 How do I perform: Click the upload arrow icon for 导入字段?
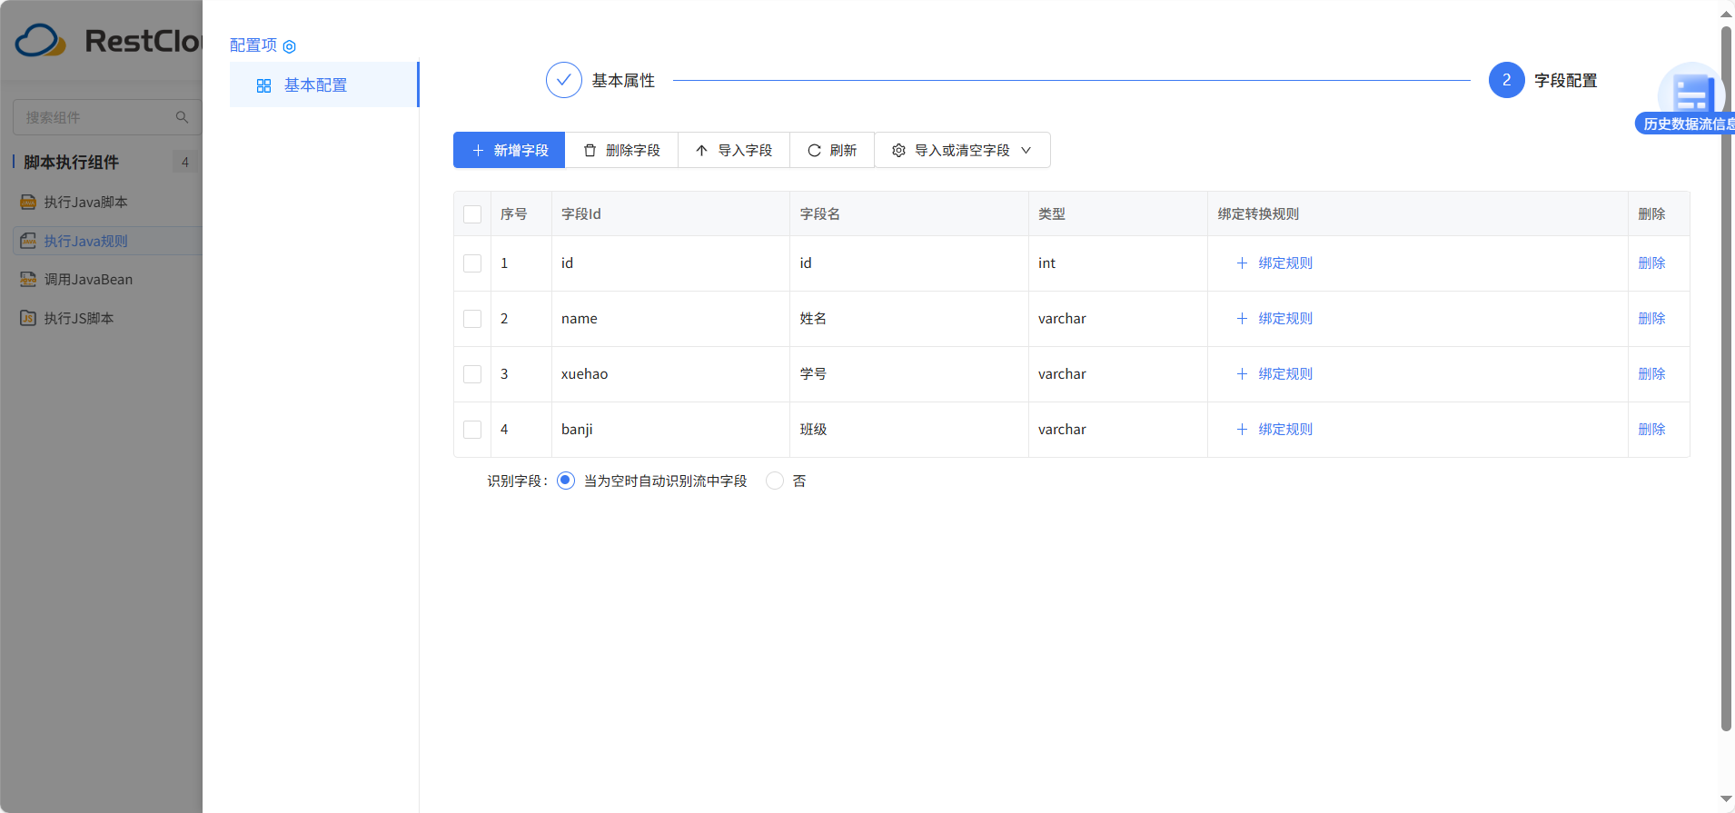(x=701, y=151)
